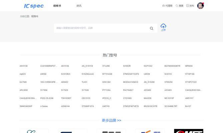Image resolution: width=223 pixels, height=133 pixels.
Task: Click the PAC7640LT model
Action: 128,90
